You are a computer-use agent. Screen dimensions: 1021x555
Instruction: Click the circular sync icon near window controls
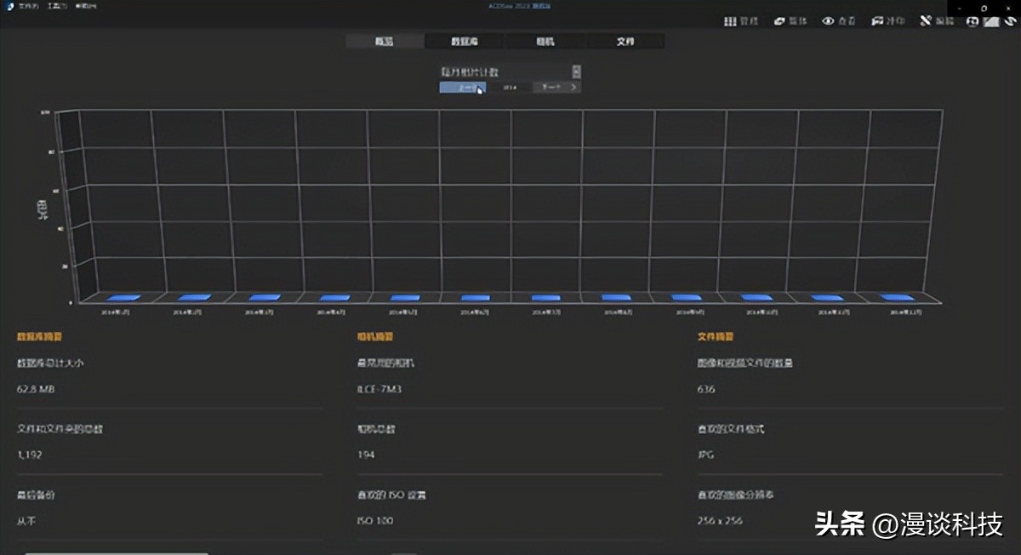[973, 20]
